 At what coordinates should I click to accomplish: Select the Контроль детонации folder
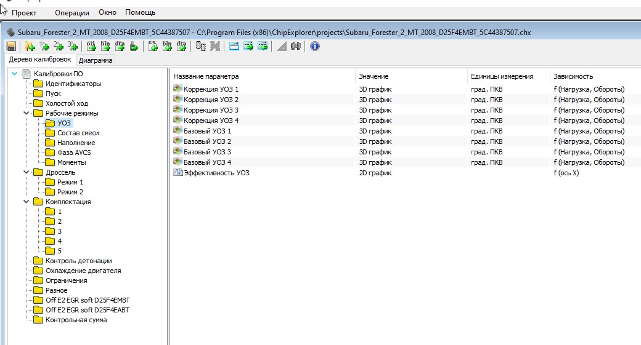coord(78,261)
